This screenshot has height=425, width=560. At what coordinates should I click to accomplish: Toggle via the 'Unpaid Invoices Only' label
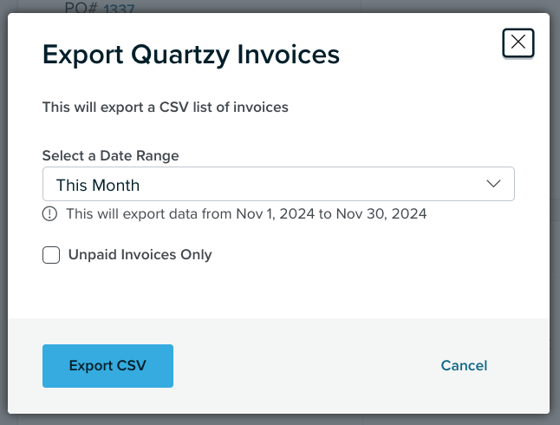[x=140, y=255]
